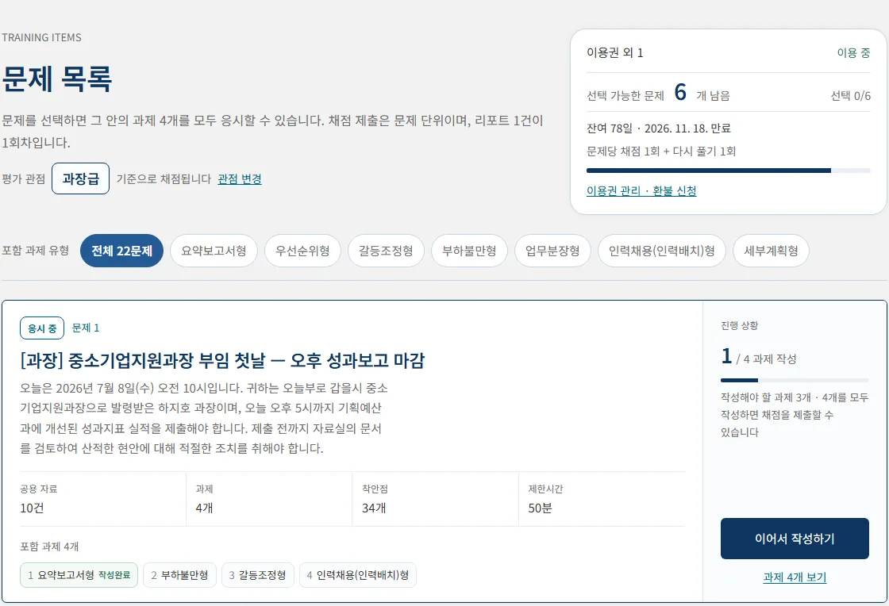The image size is (889, 606).
Task: Open task 3 갈등조정형 chip
Action: click(x=257, y=575)
